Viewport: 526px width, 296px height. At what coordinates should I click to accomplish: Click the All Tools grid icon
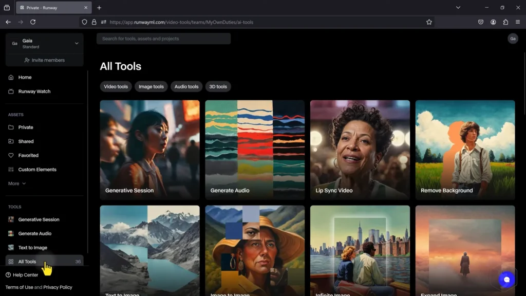(x=11, y=262)
